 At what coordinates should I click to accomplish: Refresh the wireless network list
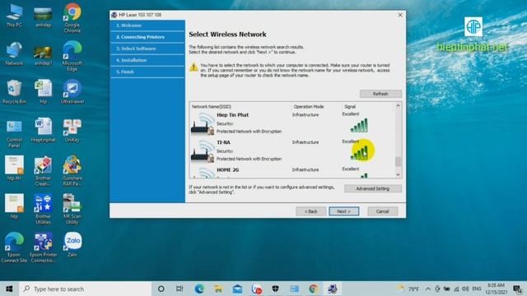click(380, 94)
